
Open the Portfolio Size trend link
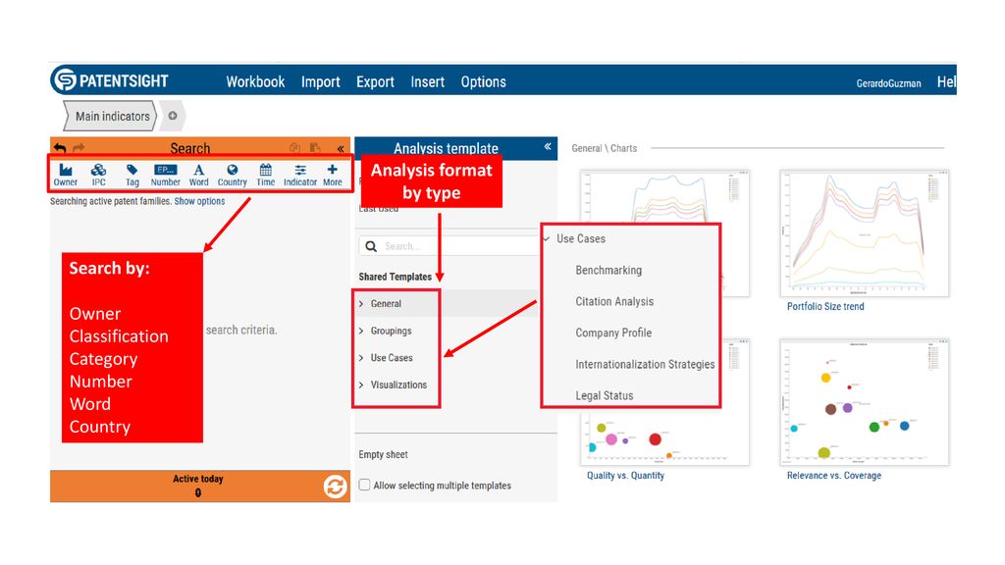tap(825, 306)
